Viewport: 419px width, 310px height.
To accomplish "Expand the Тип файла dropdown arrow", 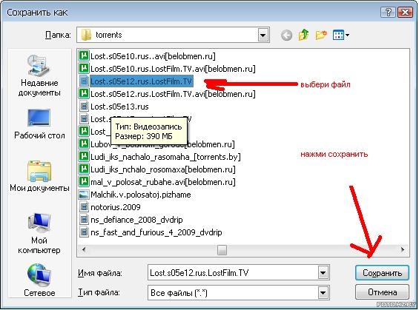I will [323, 293].
